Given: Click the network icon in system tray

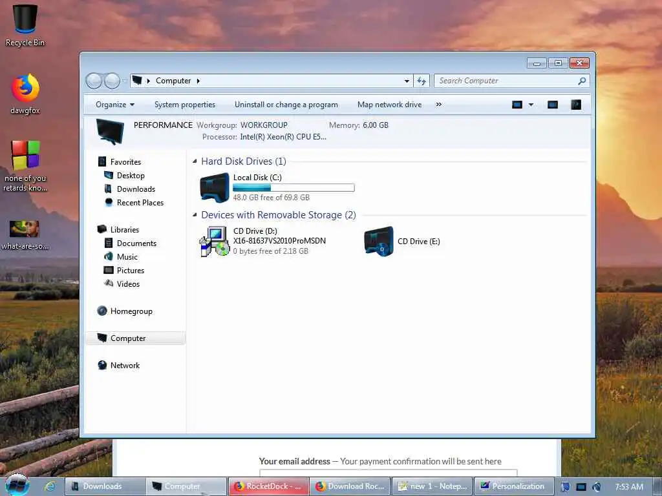Looking at the screenshot, I should pos(581,487).
